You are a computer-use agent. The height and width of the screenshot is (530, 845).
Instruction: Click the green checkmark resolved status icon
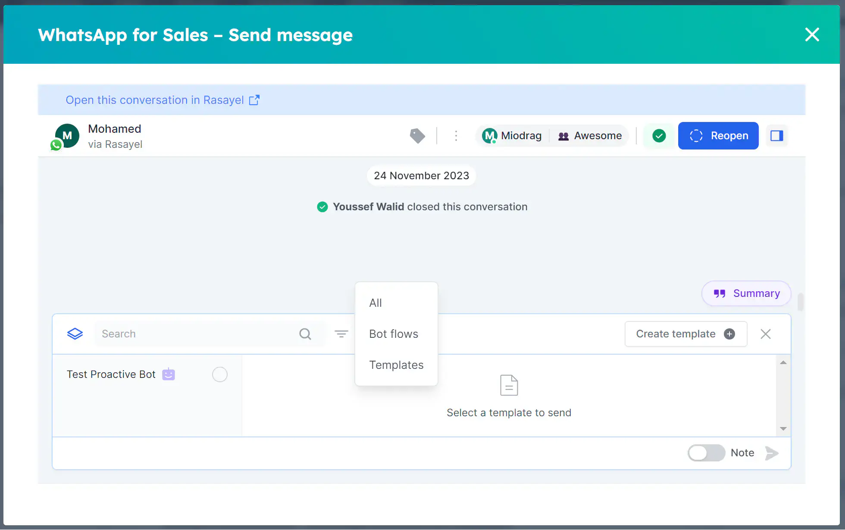[x=659, y=136]
